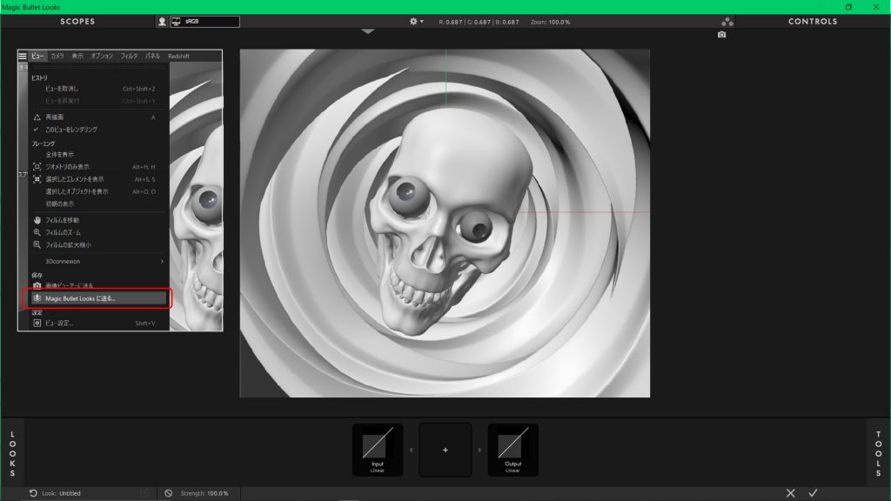891x501 pixels.
Task: Apply the look with the checkmark icon
Action: [x=813, y=493]
